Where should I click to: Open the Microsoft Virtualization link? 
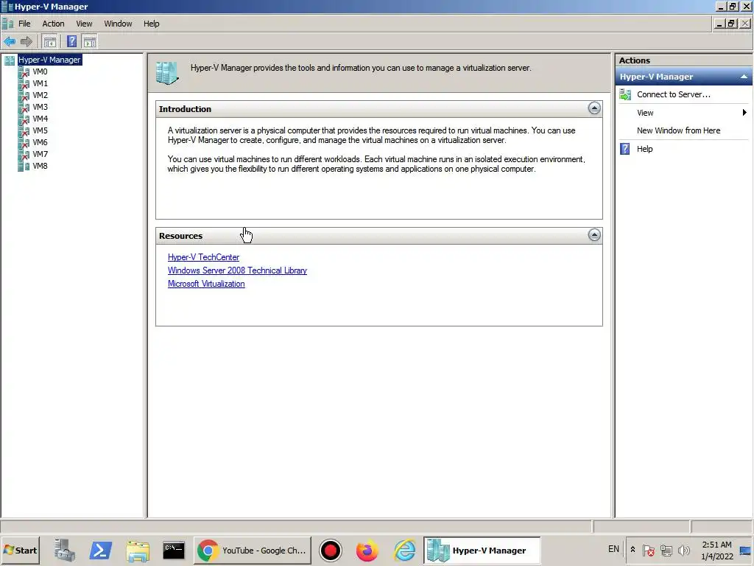pos(206,284)
